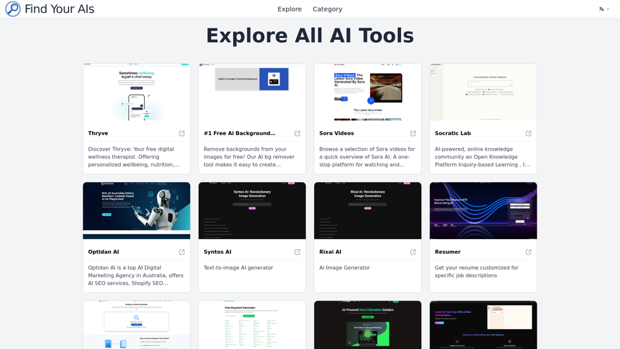
Task: Click 'Ai Image Generator' description
Action: tap(345, 268)
